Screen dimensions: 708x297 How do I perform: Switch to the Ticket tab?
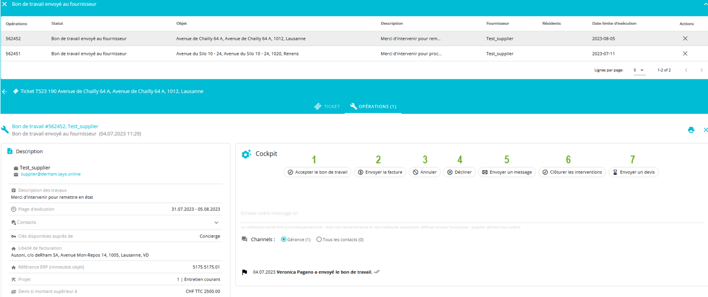pos(327,106)
